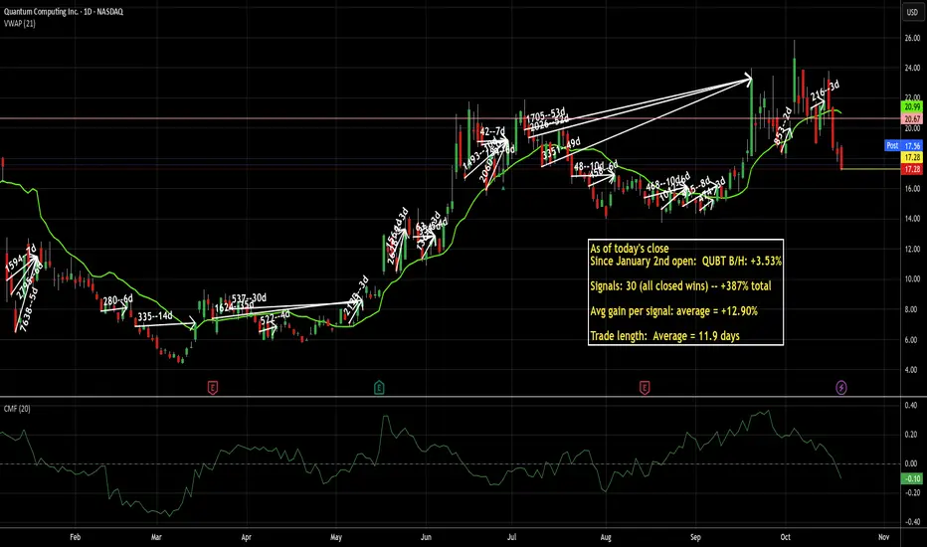
Task: Click the green earnings marker in mid-May
Action: pyautogui.click(x=379, y=388)
